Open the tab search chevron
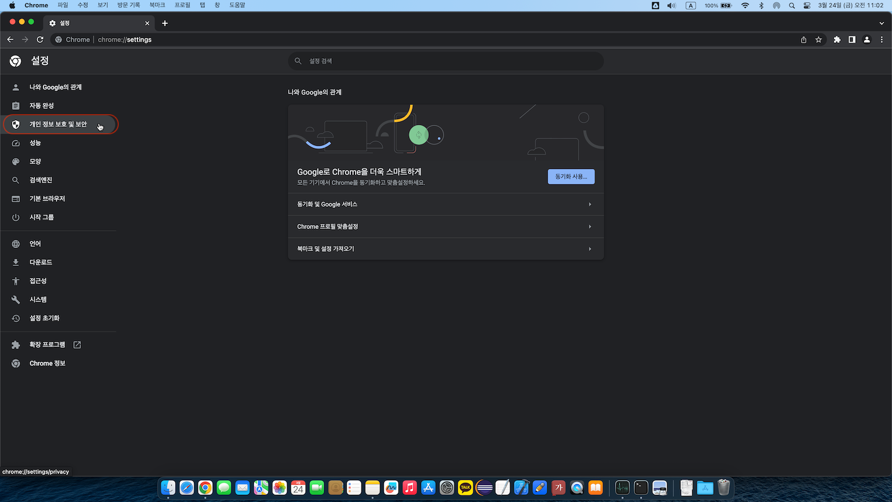The height and width of the screenshot is (502, 892). [881, 23]
